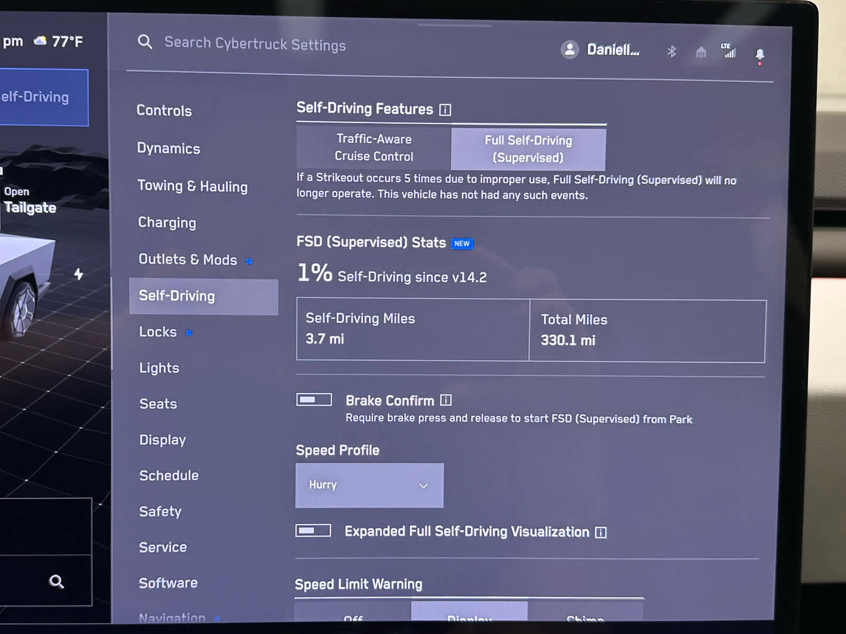Open the Charging settings section
Viewport: 846px width, 634px height.
point(167,222)
